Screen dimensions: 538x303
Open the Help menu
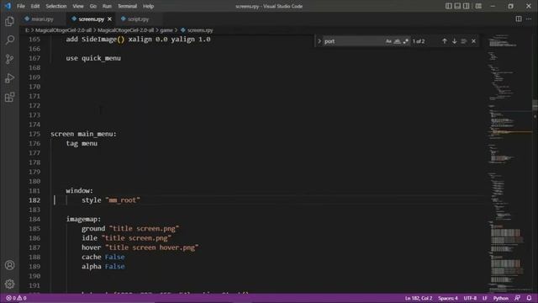[x=148, y=6]
